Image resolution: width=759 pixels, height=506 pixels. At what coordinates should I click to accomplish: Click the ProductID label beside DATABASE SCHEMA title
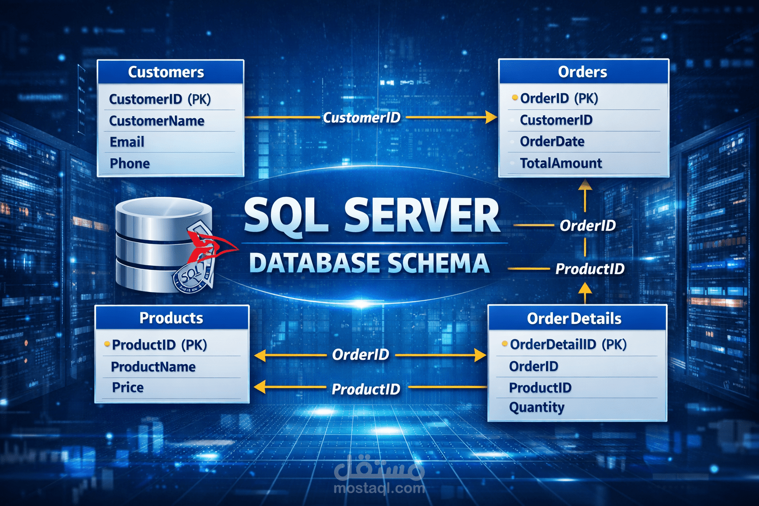tap(590, 269)
